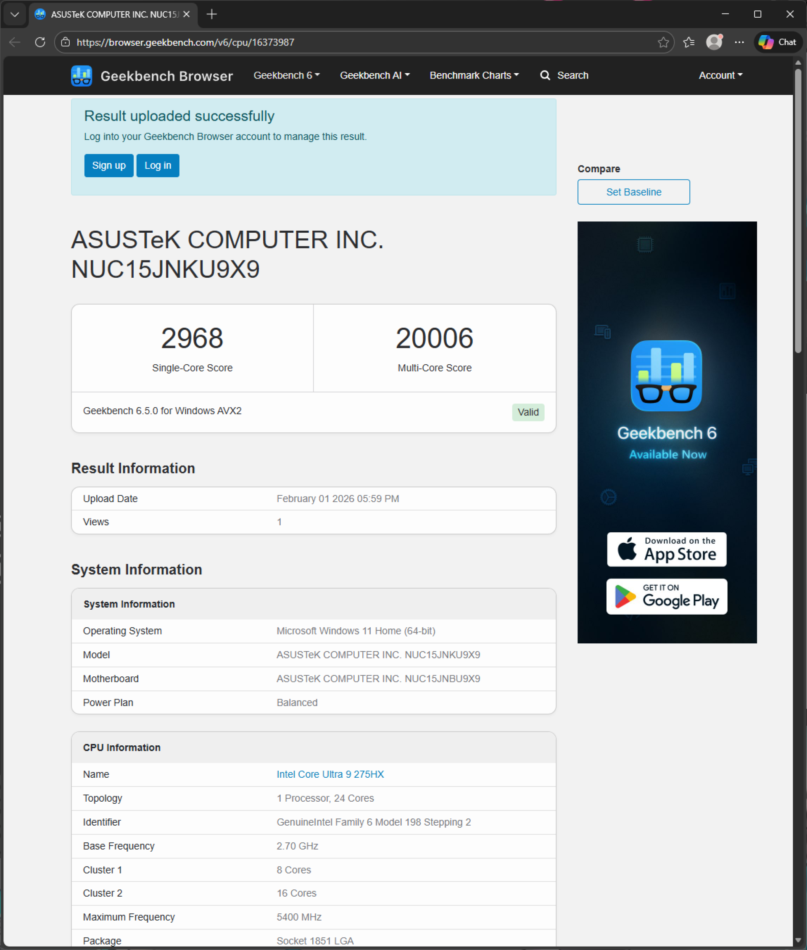Click the browser profile avatar
Screen dimensions: 807x950
click(714, 42)
